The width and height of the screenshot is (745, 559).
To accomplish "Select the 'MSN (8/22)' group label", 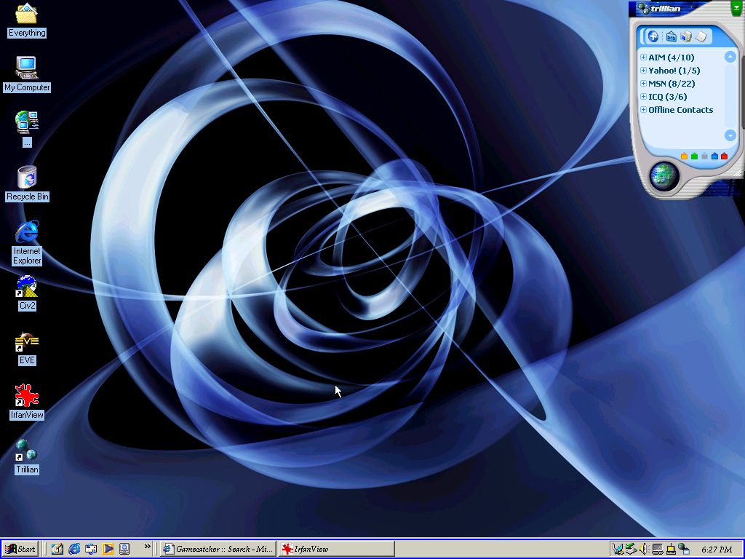I will [x=672, y=84].
